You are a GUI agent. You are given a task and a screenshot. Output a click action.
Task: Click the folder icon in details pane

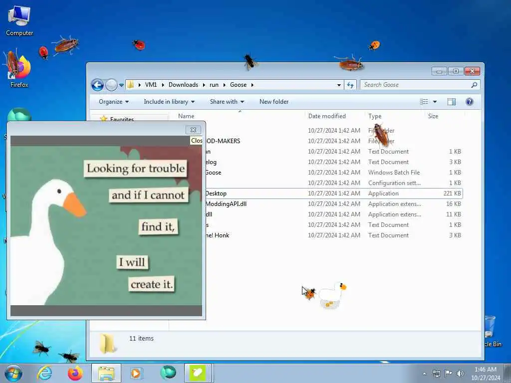tap(108, 343)
